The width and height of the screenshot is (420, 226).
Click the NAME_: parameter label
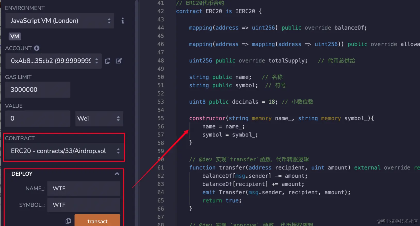[x=36, y=189]
